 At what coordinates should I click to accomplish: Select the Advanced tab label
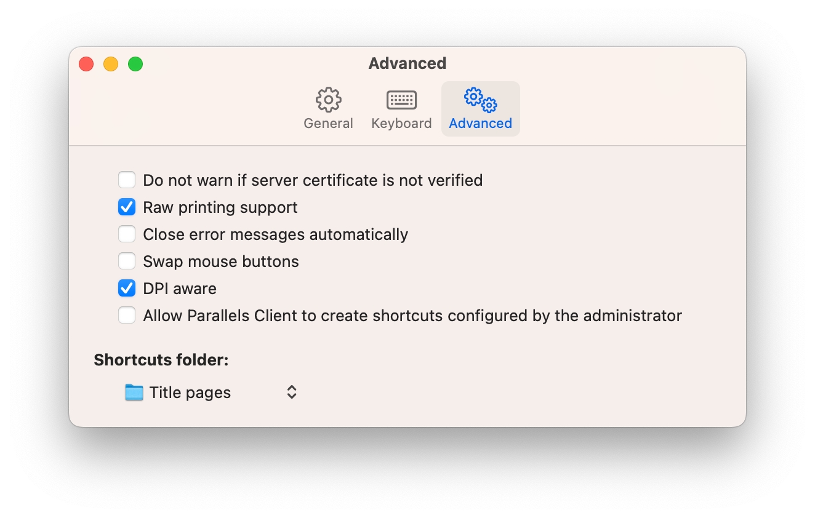coord(480,124)
